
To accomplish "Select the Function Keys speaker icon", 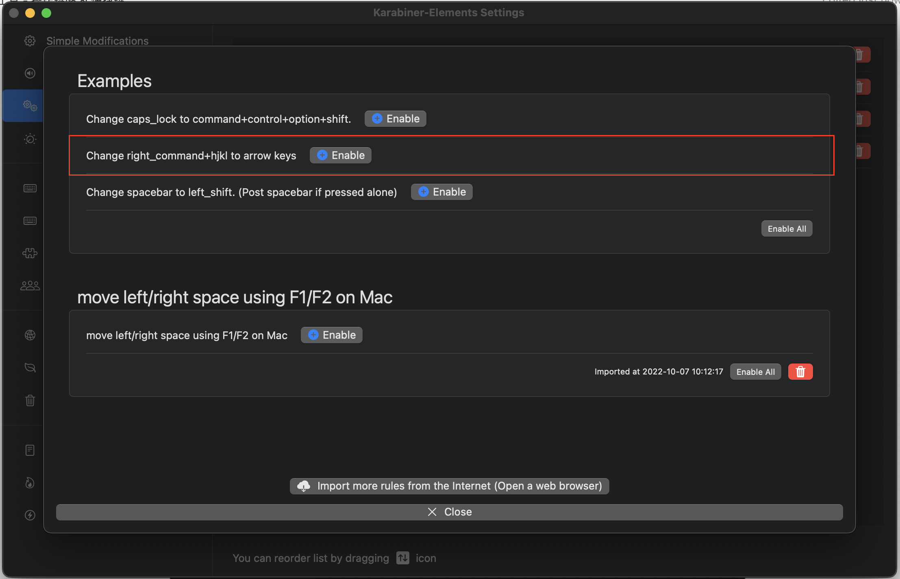I will tap(30, 73).
